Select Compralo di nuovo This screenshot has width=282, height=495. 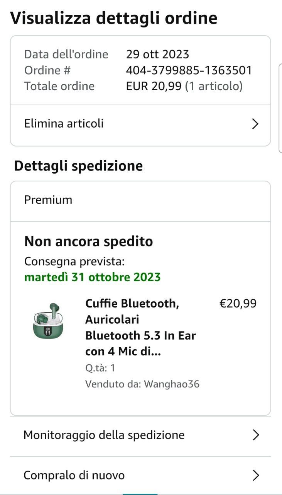[74, 475]
